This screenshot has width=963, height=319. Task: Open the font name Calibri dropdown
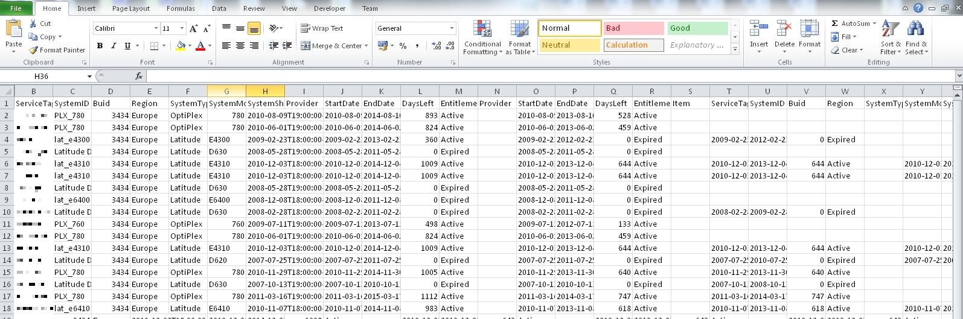click(x=156, y=28)
